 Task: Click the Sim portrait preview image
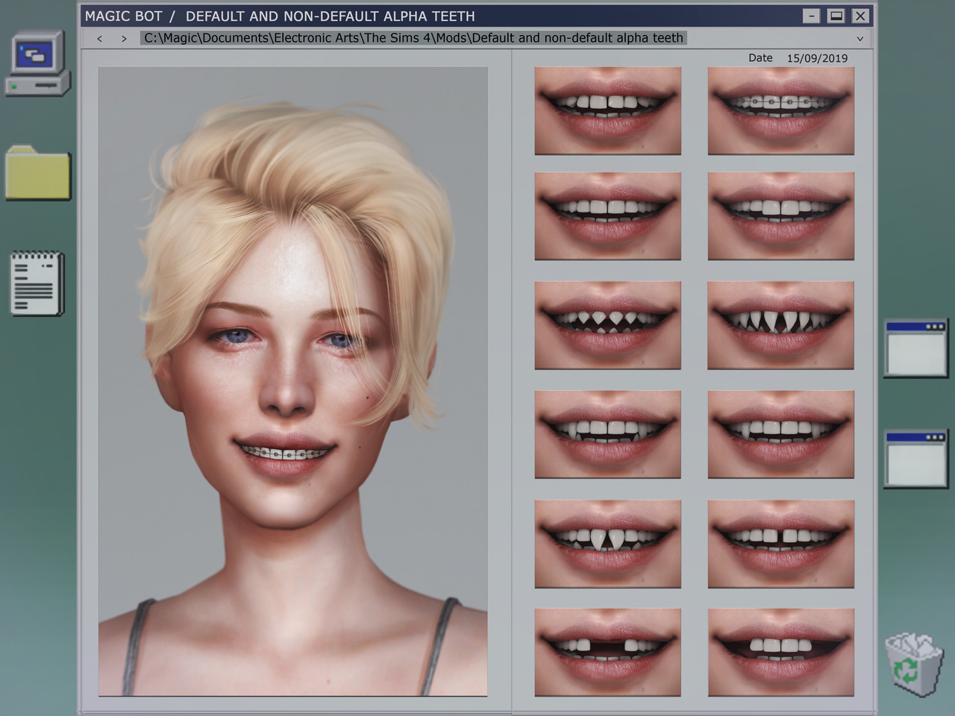point(292,384)
